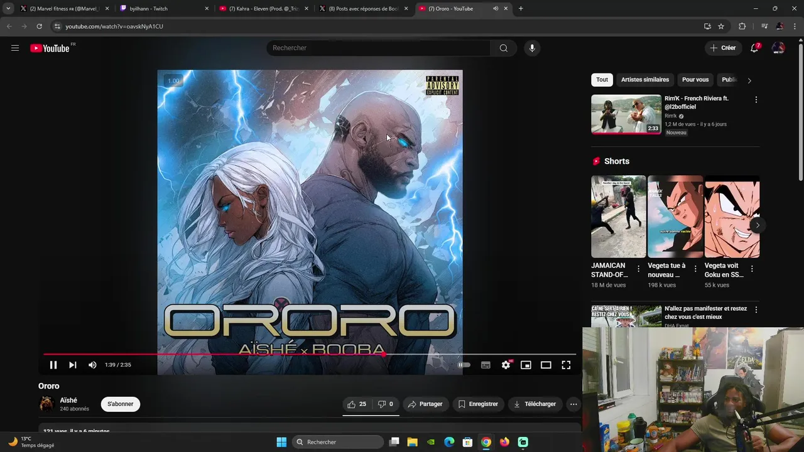This screenshot has width=804, height=452.
Task: Click the search magnifier button
Action: (503, 48)
